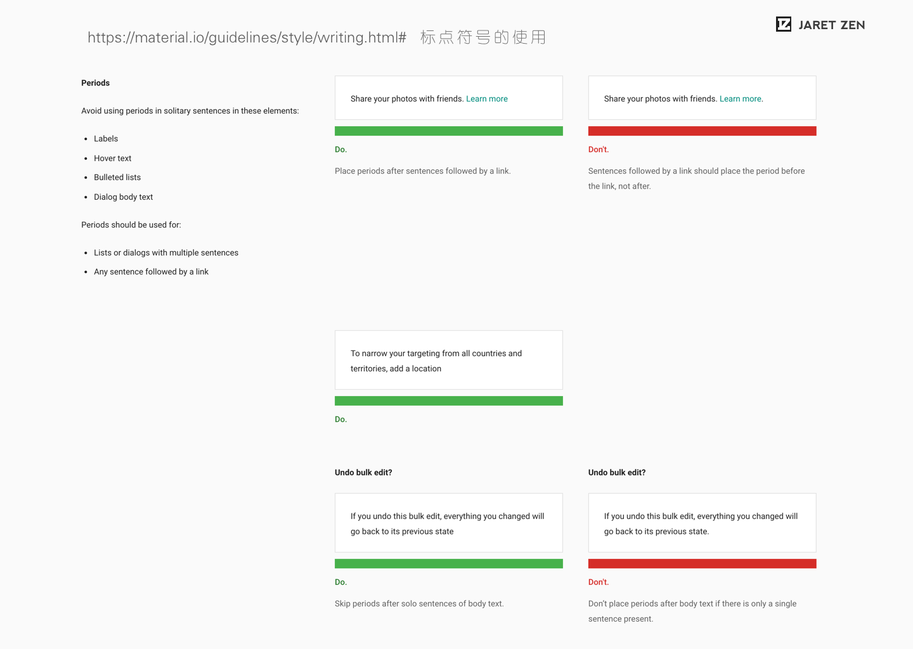Viewport: 913px width, 649px height.
Task: Click the JARET ZEN brand name text
Action: (831, 25)
